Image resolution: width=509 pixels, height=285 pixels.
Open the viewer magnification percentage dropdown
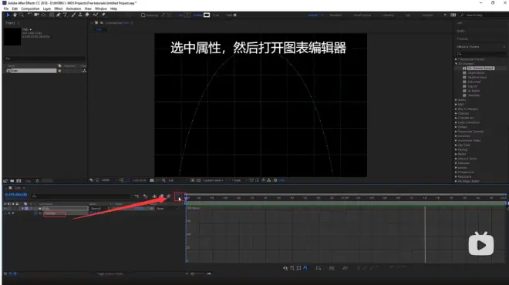coord(109,180)
